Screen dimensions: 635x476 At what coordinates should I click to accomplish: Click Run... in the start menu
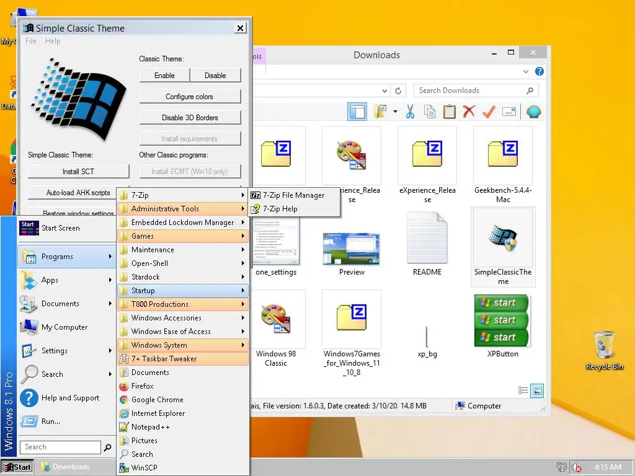pos(66,421)
